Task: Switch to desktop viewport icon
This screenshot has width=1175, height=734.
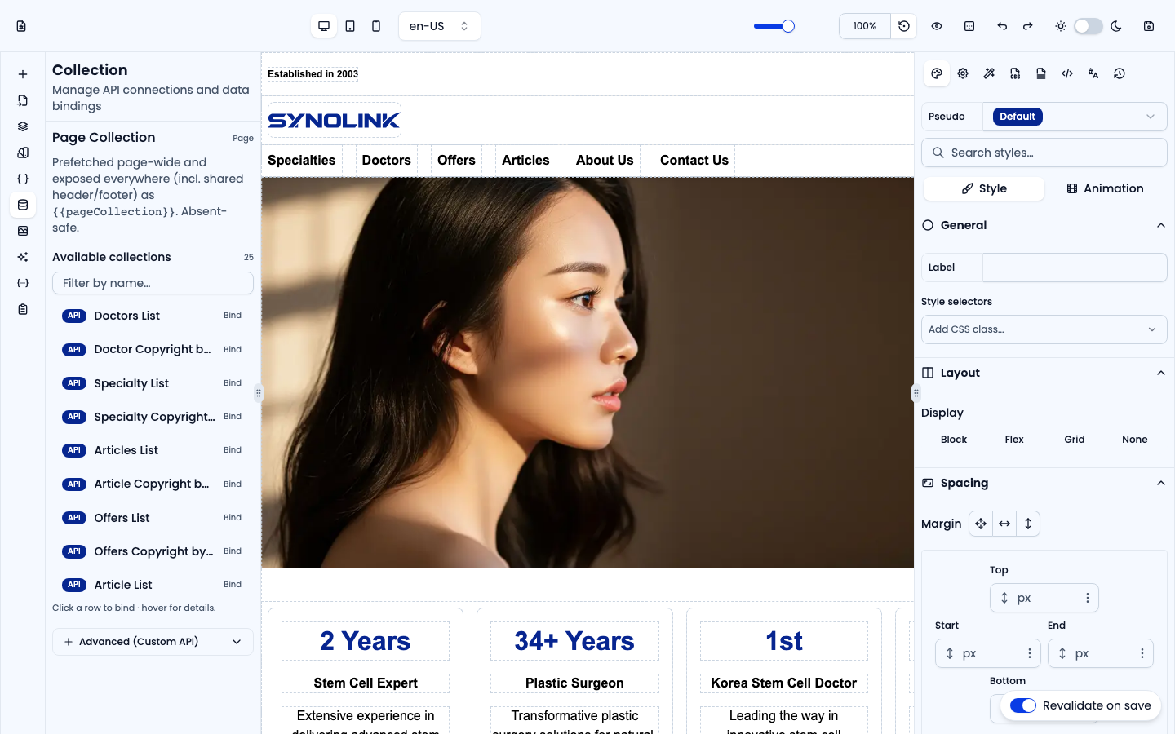Action: (x=324, y=26)
